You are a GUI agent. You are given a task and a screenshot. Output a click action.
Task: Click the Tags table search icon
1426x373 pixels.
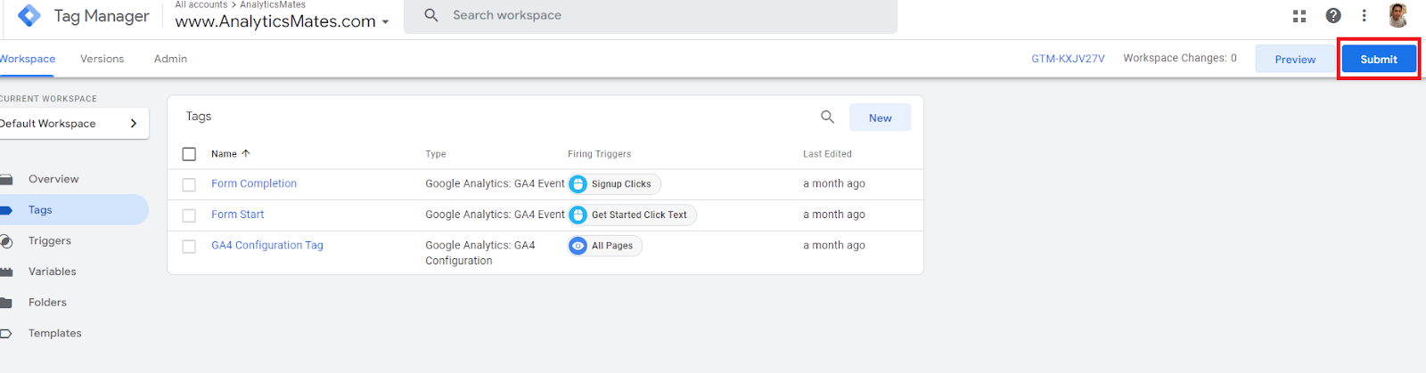click(x=827, y=118)
